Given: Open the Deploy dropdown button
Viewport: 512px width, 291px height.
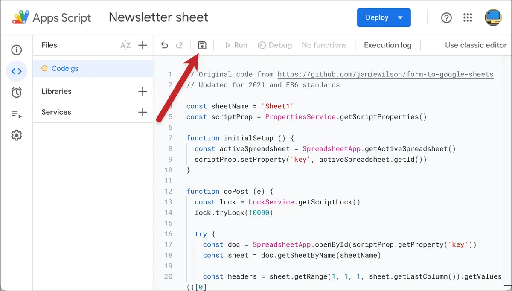Looking at the screenshot, I should 384,17.
